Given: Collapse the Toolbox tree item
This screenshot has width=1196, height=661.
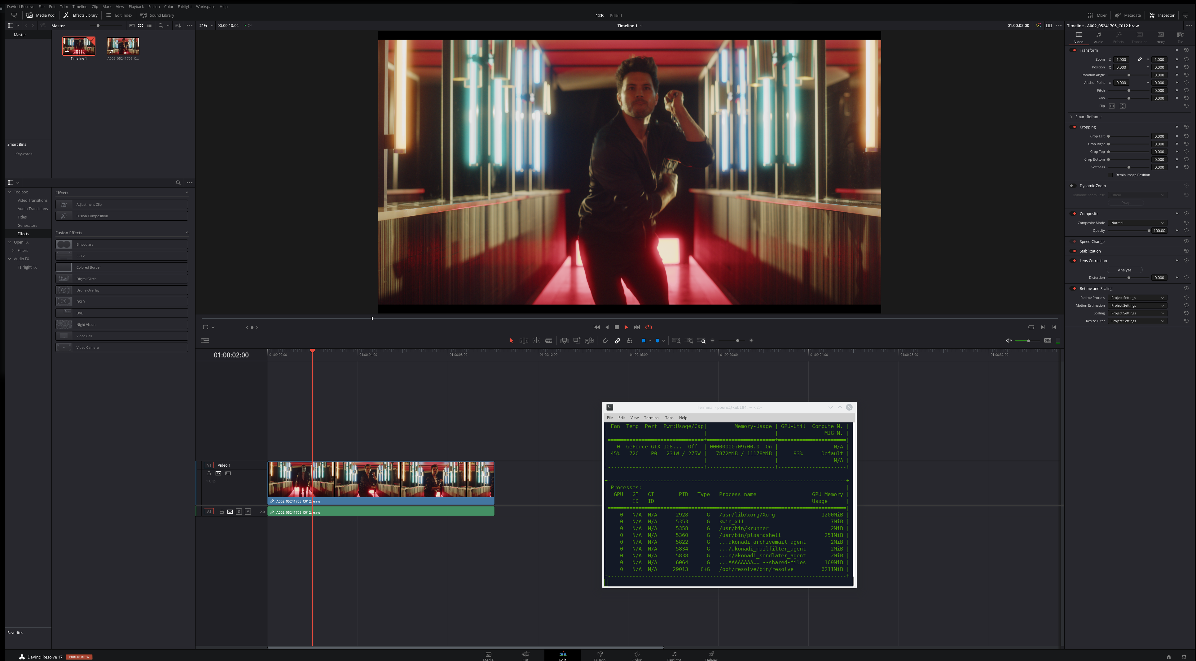Looking at the screenshot, I should click(x=9, y=192).
